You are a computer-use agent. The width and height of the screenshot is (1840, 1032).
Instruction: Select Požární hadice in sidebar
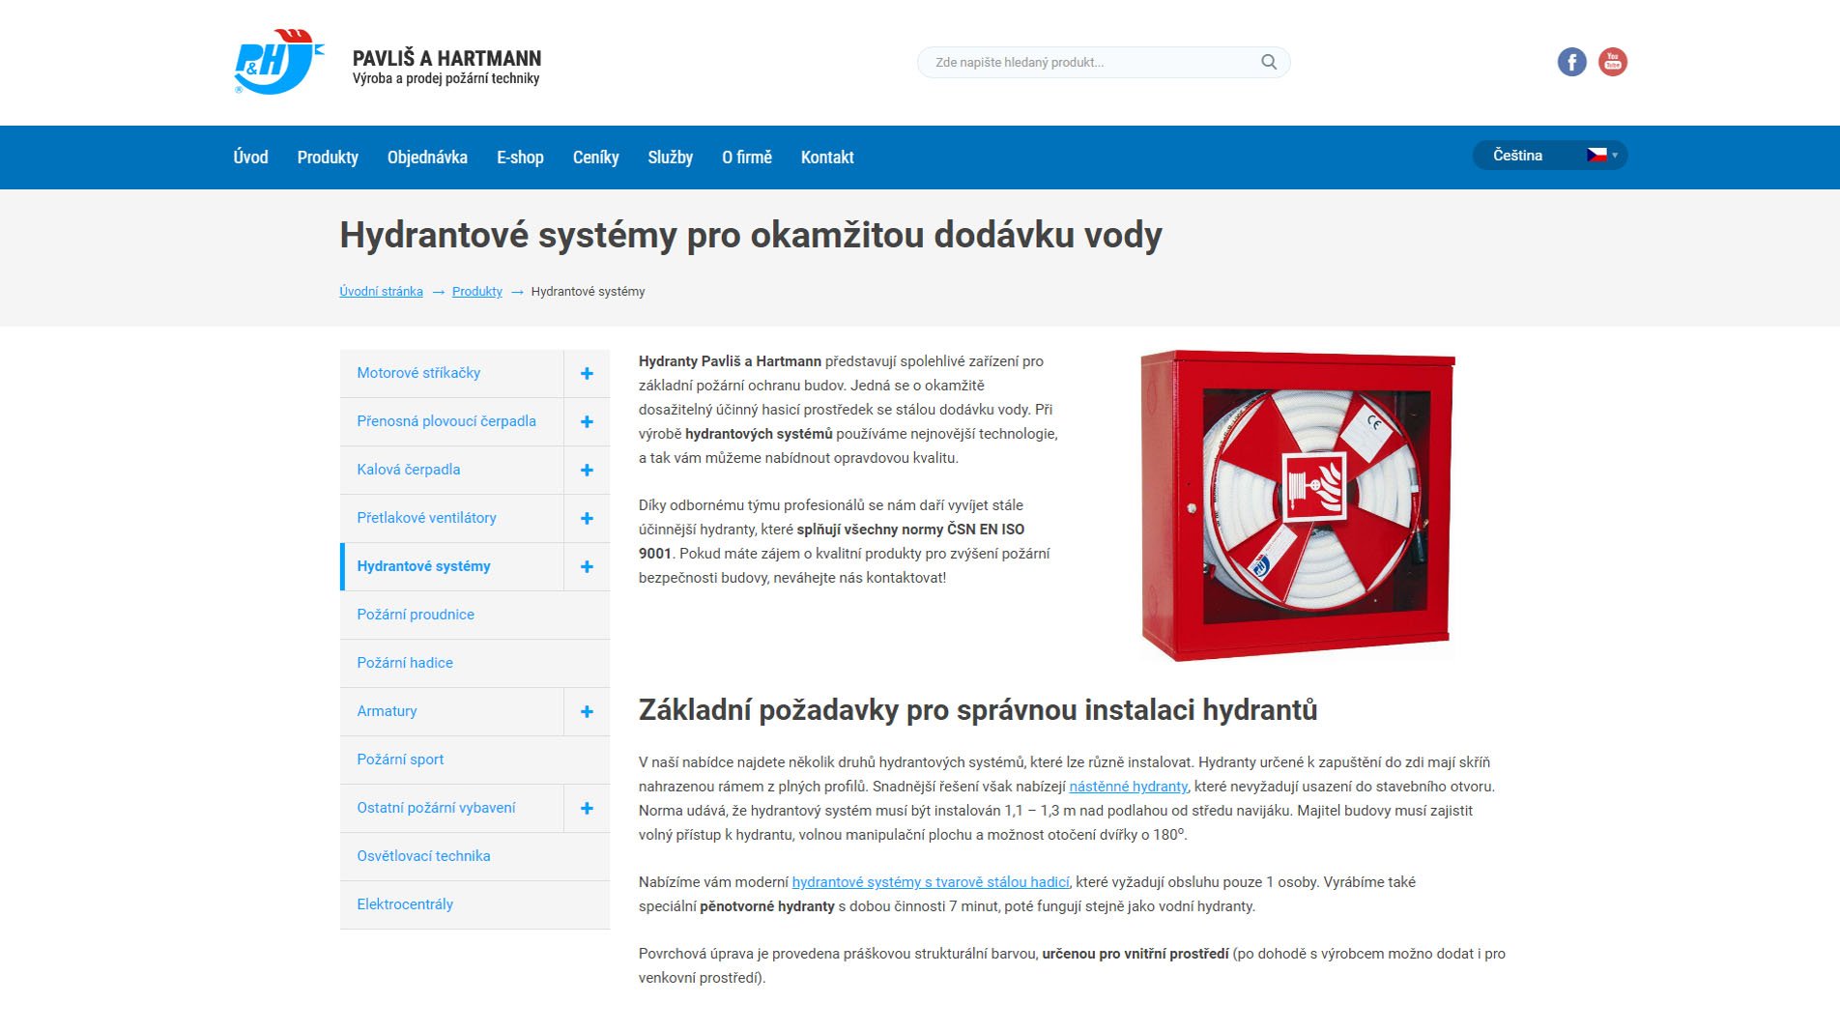click(x=474, y=663)
